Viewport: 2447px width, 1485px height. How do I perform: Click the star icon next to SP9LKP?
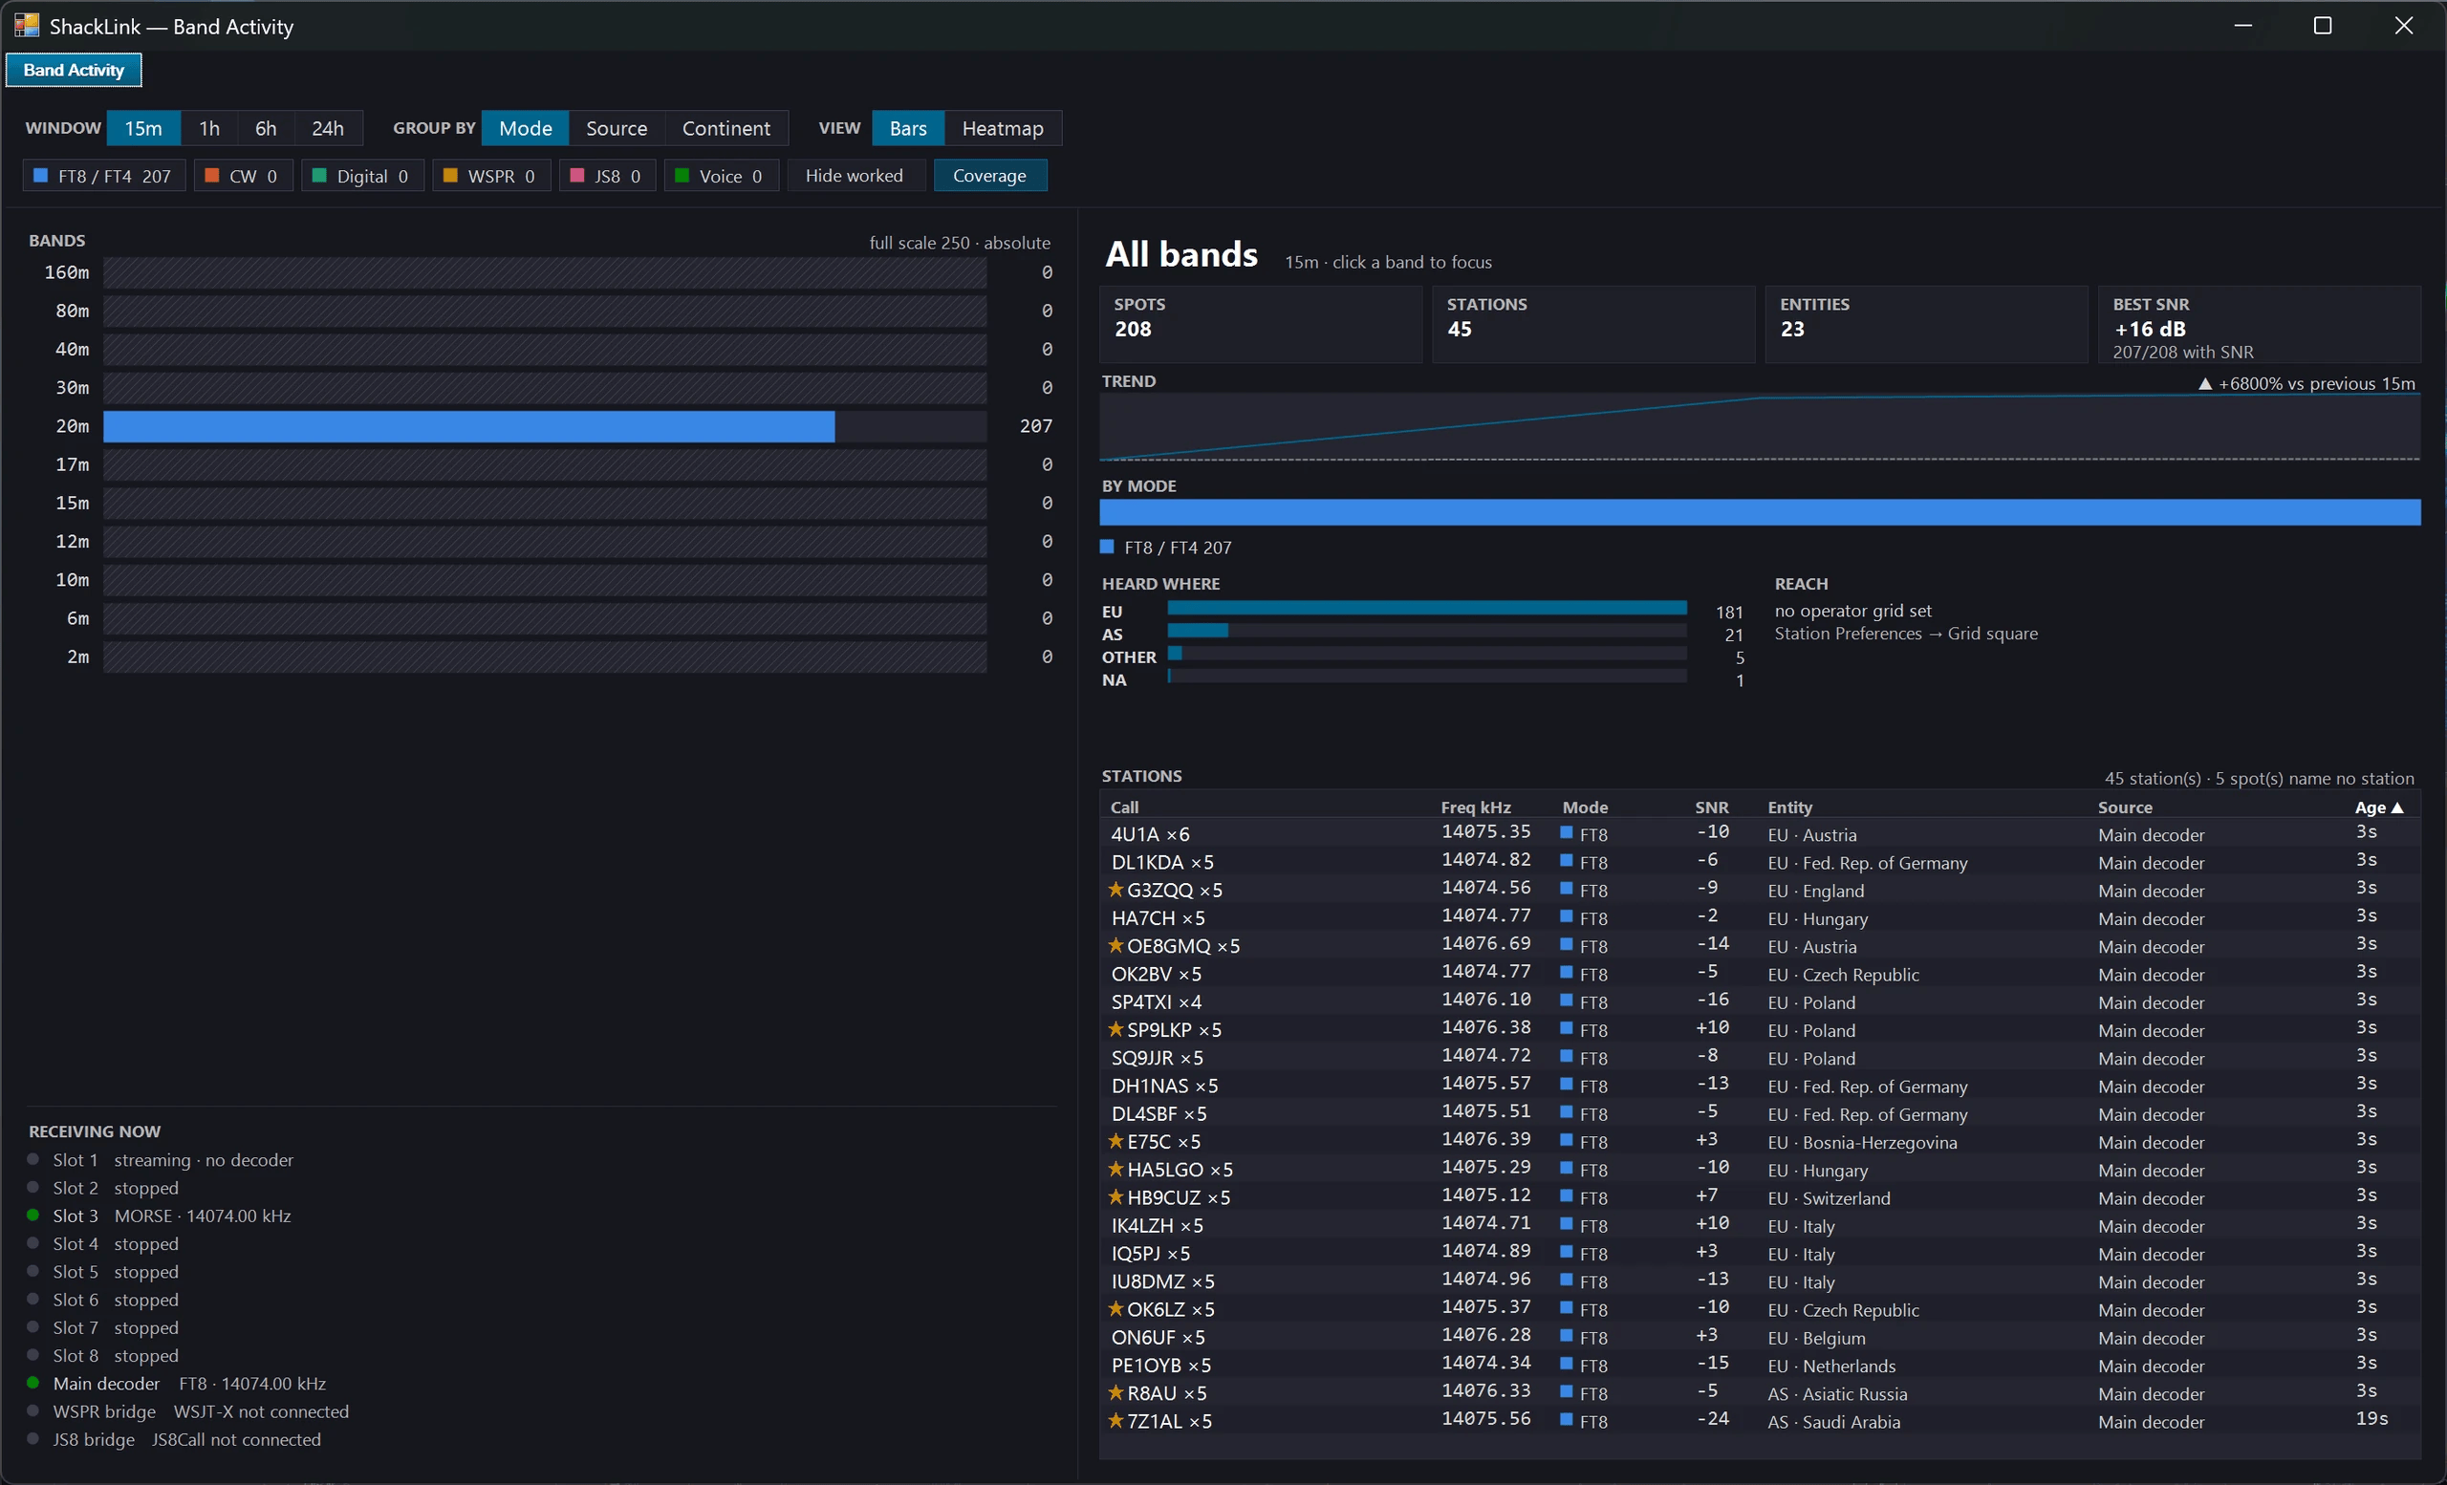click(1115, 1029)
